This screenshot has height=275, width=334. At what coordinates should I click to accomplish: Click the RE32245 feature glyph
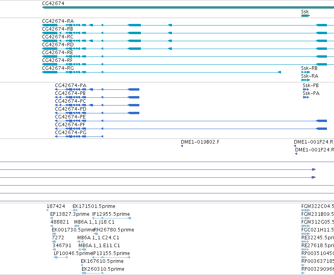pyautogui.click(x=305, y=242)
